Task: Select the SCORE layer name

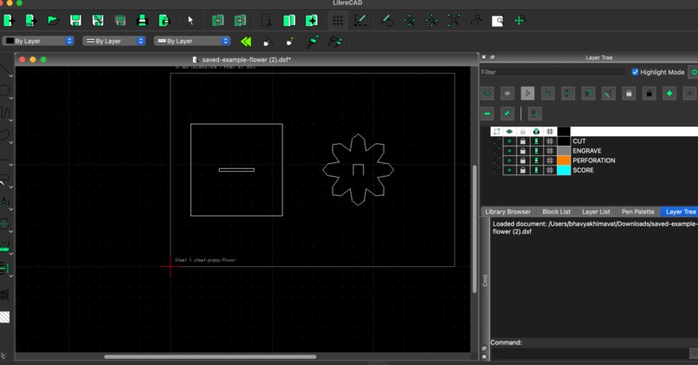Action: (x=583, y=170)
